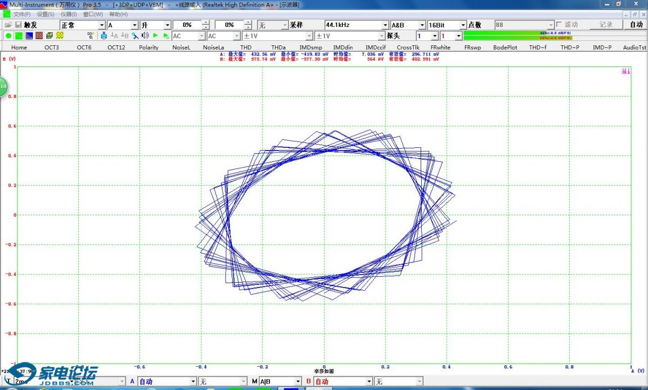Image resolution: width=648 pixels, height=390 pixels.
Task: Open the 仪器(I) menu
Action: pyautogui.click(x=69, y=14)
